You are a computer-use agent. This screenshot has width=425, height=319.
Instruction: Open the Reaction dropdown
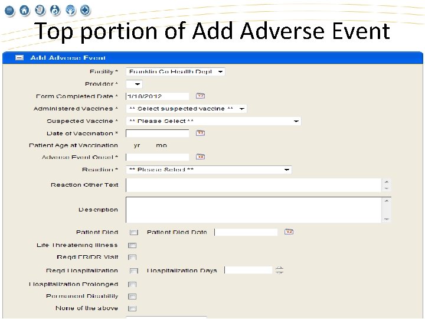tap(209, 170)
